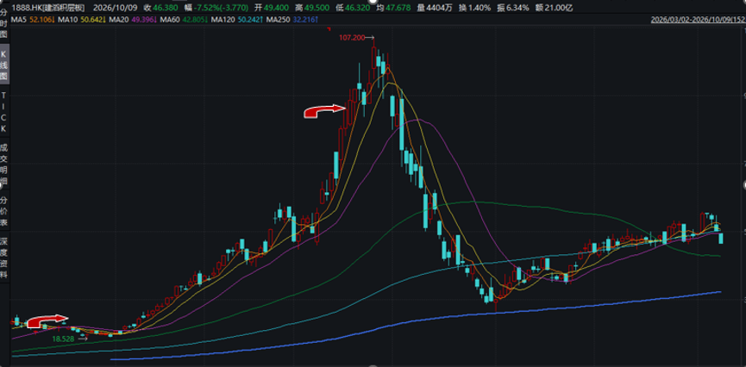Click the 107.200 peak price label
The width and height of the screenshot is (746, 367).
tap(351, 38)
